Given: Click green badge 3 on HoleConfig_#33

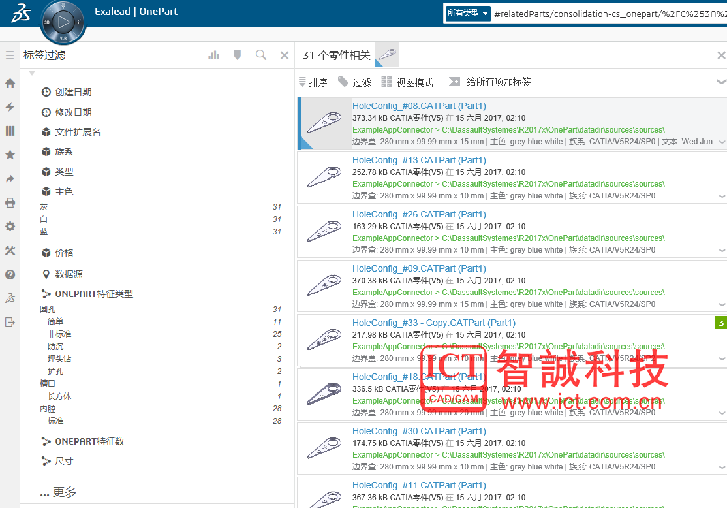Looking at the screenshot, I should [721, 323].
